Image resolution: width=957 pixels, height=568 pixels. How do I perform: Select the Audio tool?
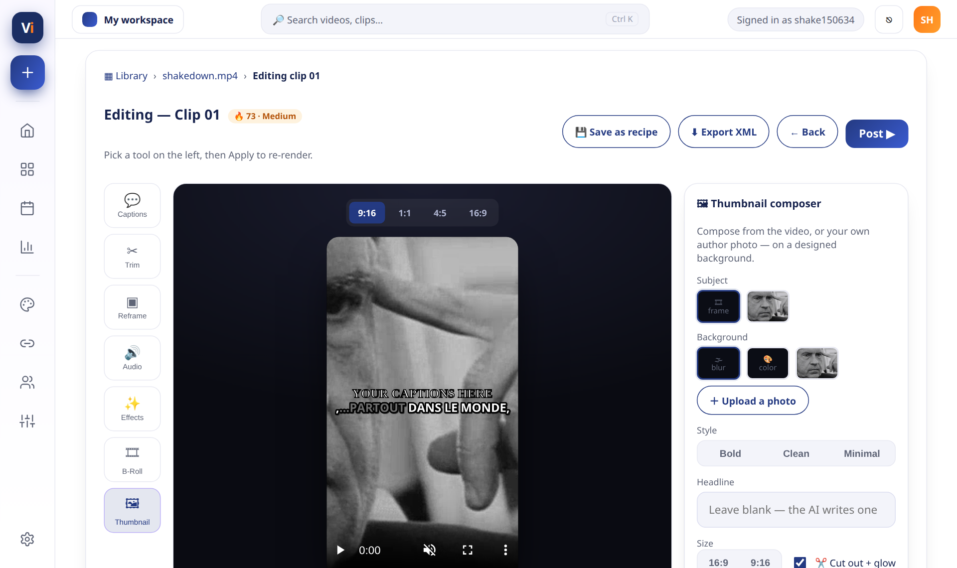[132, 358]
